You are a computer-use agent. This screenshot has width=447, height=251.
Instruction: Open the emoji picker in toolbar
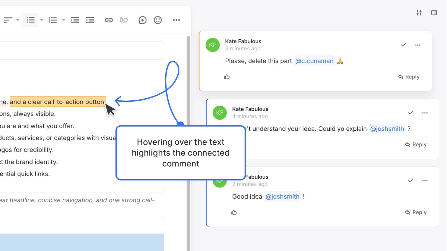pos(158,20)
